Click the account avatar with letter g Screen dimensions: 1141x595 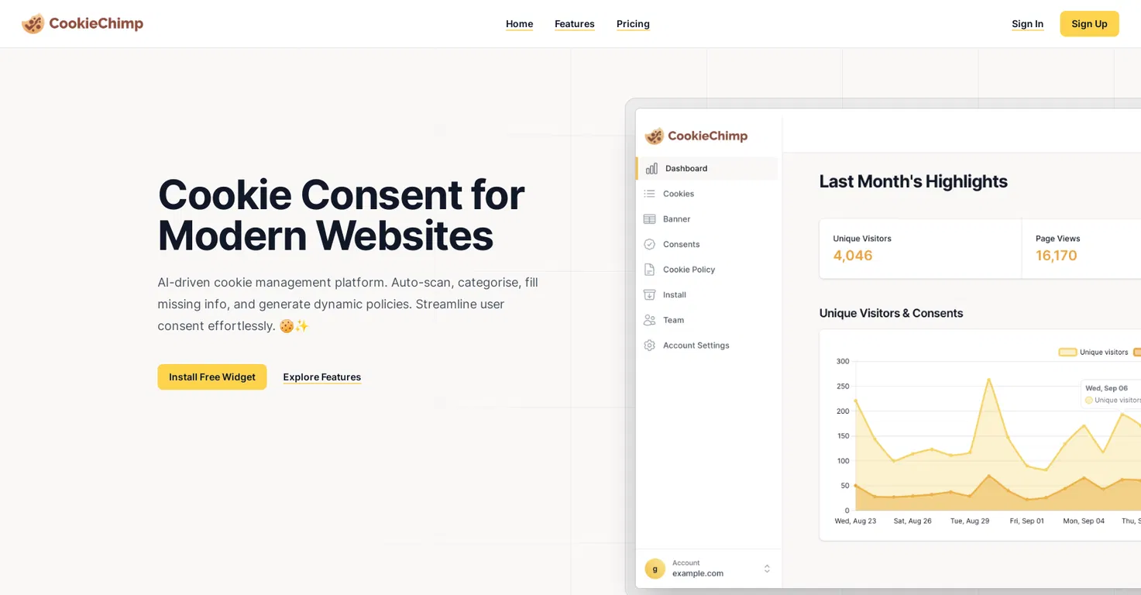(x=655, y=569)
